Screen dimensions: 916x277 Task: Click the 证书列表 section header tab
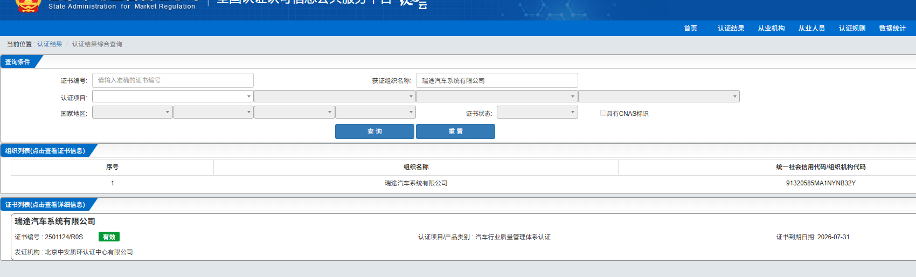[45, 205]
